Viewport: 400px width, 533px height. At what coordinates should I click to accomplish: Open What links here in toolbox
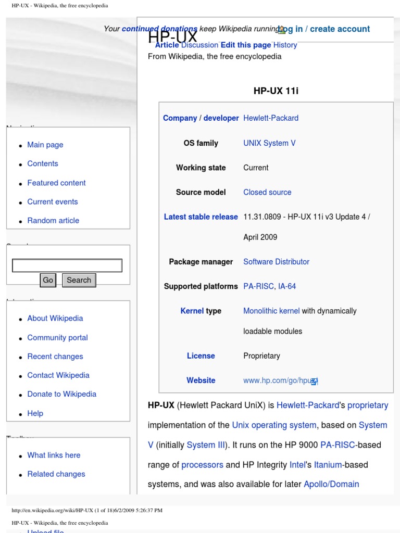click(x=54, y=455)
